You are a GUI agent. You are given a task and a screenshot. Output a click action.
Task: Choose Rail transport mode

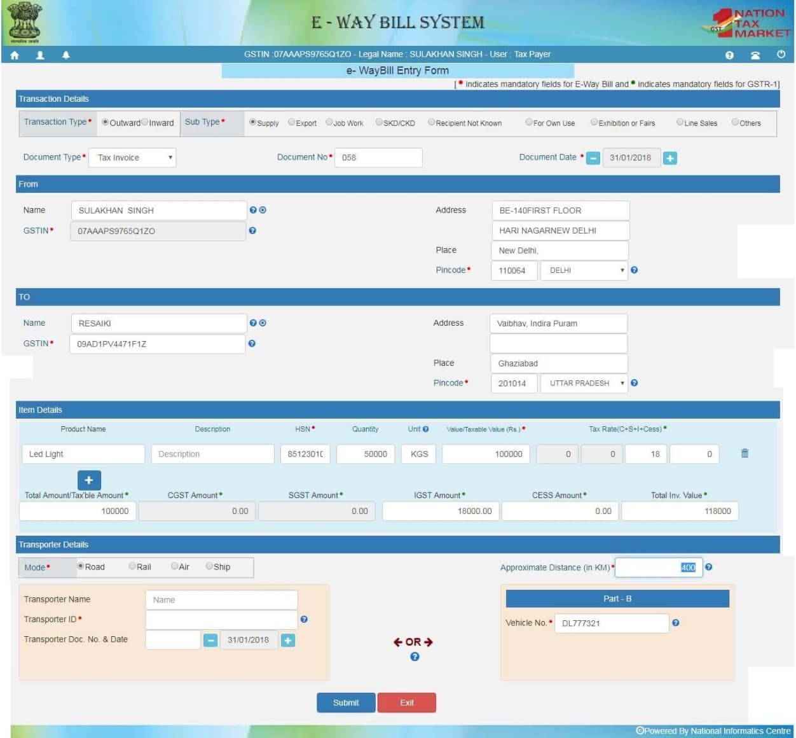132,566
